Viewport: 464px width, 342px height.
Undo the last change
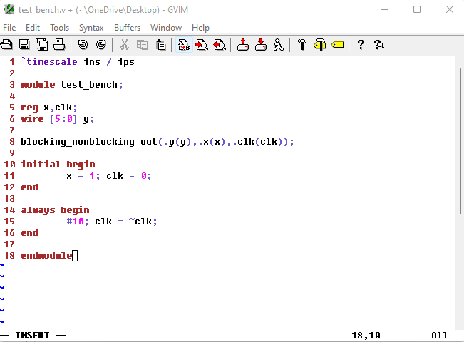[83, 45]
